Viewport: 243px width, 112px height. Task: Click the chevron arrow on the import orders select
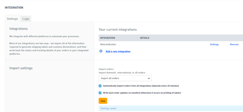tap(149, 78)
